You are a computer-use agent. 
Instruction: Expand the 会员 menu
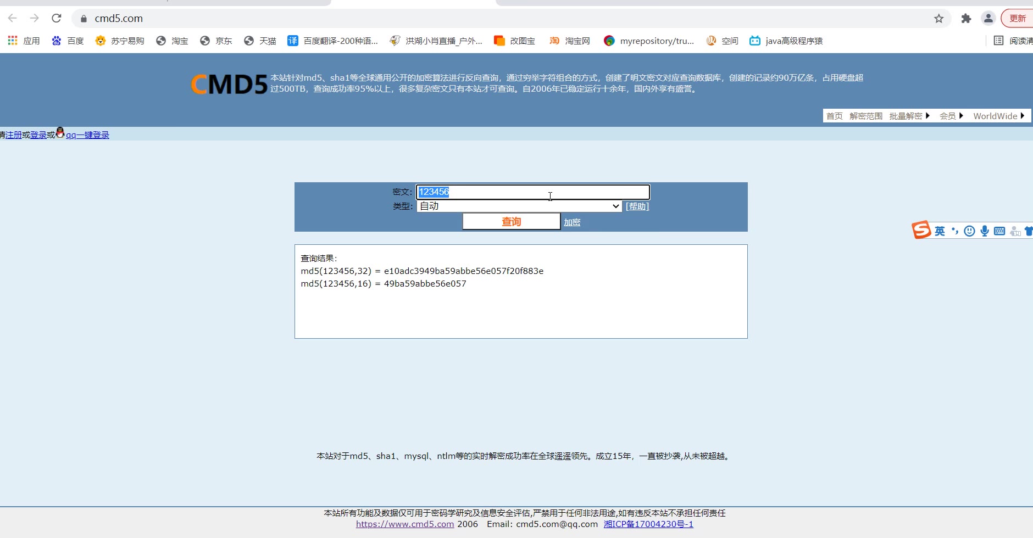coord(951,116)
